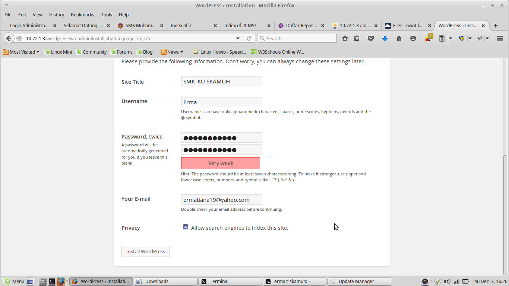Open a new tab with plus icon

(496, 26)
